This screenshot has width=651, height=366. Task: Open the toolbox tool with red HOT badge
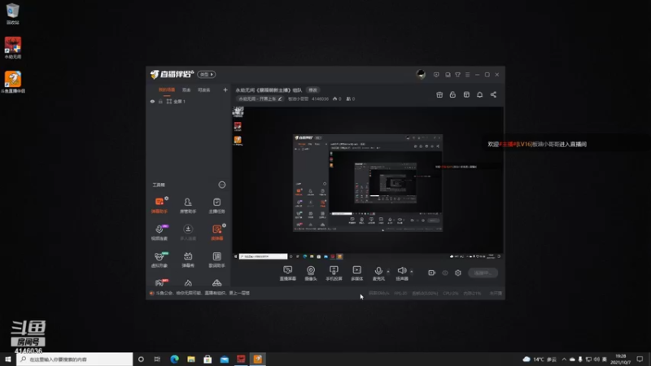pos(159,283)
